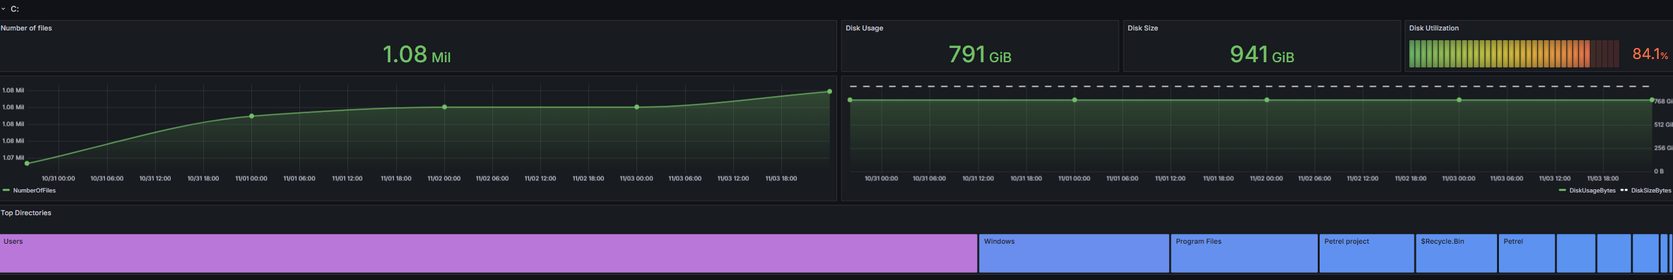The width and height of the screenshot is (1673, 280).
Task: Select the Program Files directory block
Action: [x=1244, y=253]
